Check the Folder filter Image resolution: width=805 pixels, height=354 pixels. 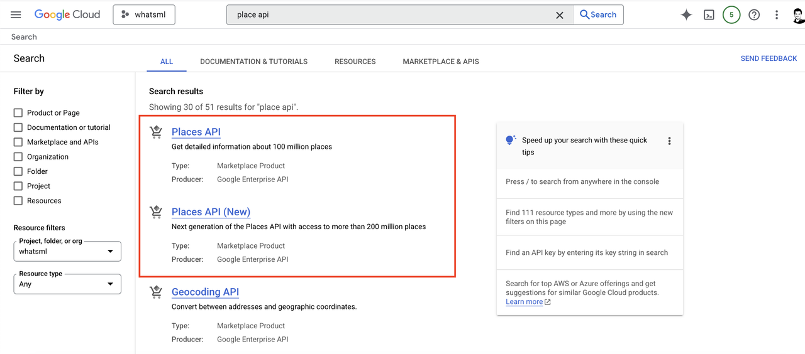18,171
